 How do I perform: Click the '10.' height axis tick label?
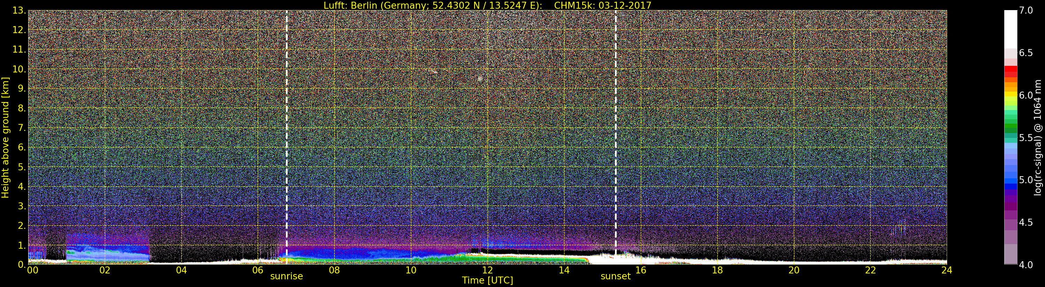tap(19, 69)
